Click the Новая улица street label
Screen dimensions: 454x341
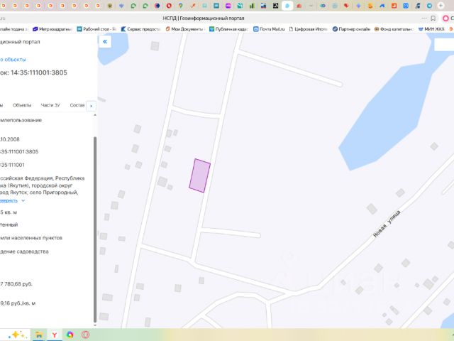point(387,224)
